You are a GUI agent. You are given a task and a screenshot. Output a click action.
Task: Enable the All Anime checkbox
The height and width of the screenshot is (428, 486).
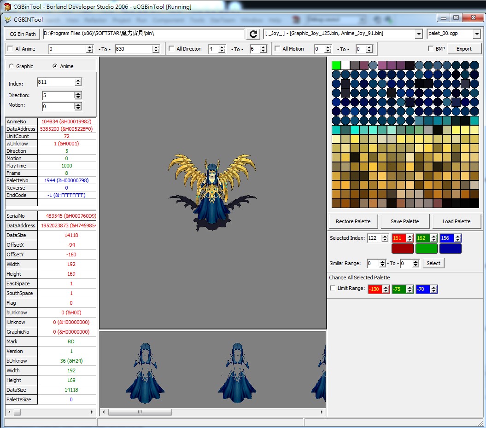coord(11,49)
